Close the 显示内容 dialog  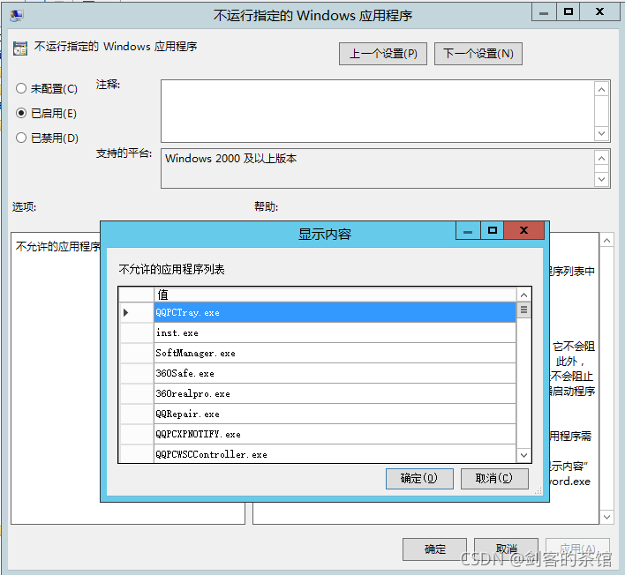point(523,230)
